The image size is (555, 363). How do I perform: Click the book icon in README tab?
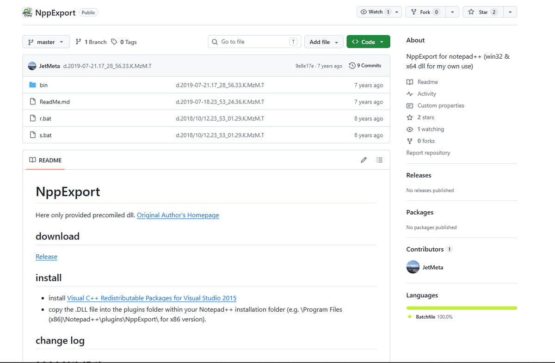pyautogui.click(x=32, y=160)
